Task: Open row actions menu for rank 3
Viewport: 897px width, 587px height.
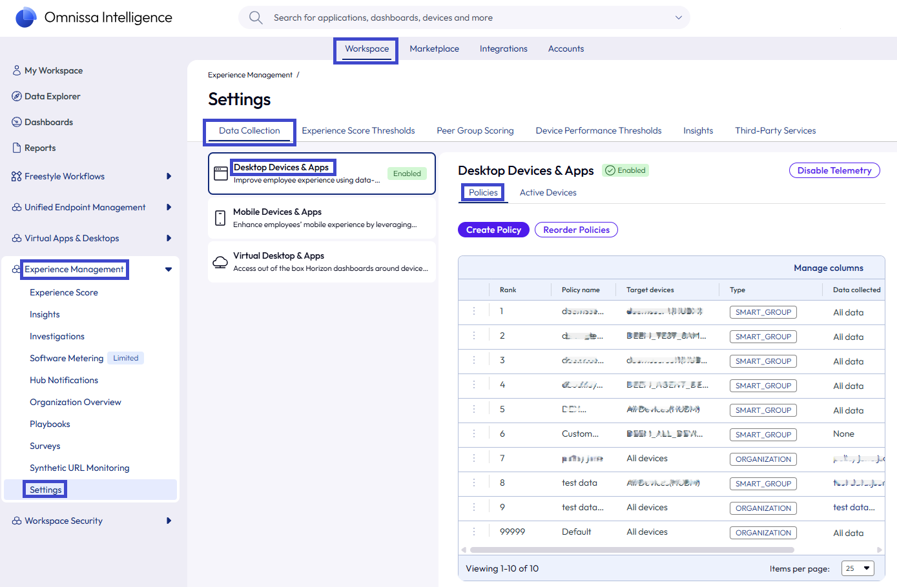Action: [x=474, y=360]
